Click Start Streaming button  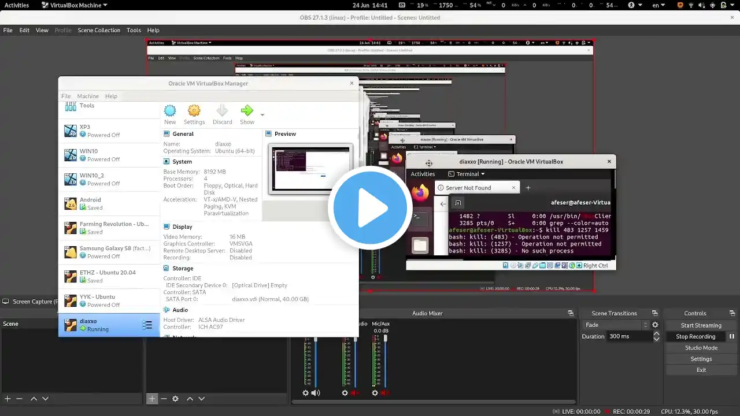(x=701, y=325)
